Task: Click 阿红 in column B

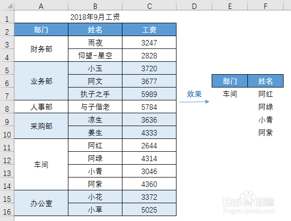Action: tap(95, 145)
